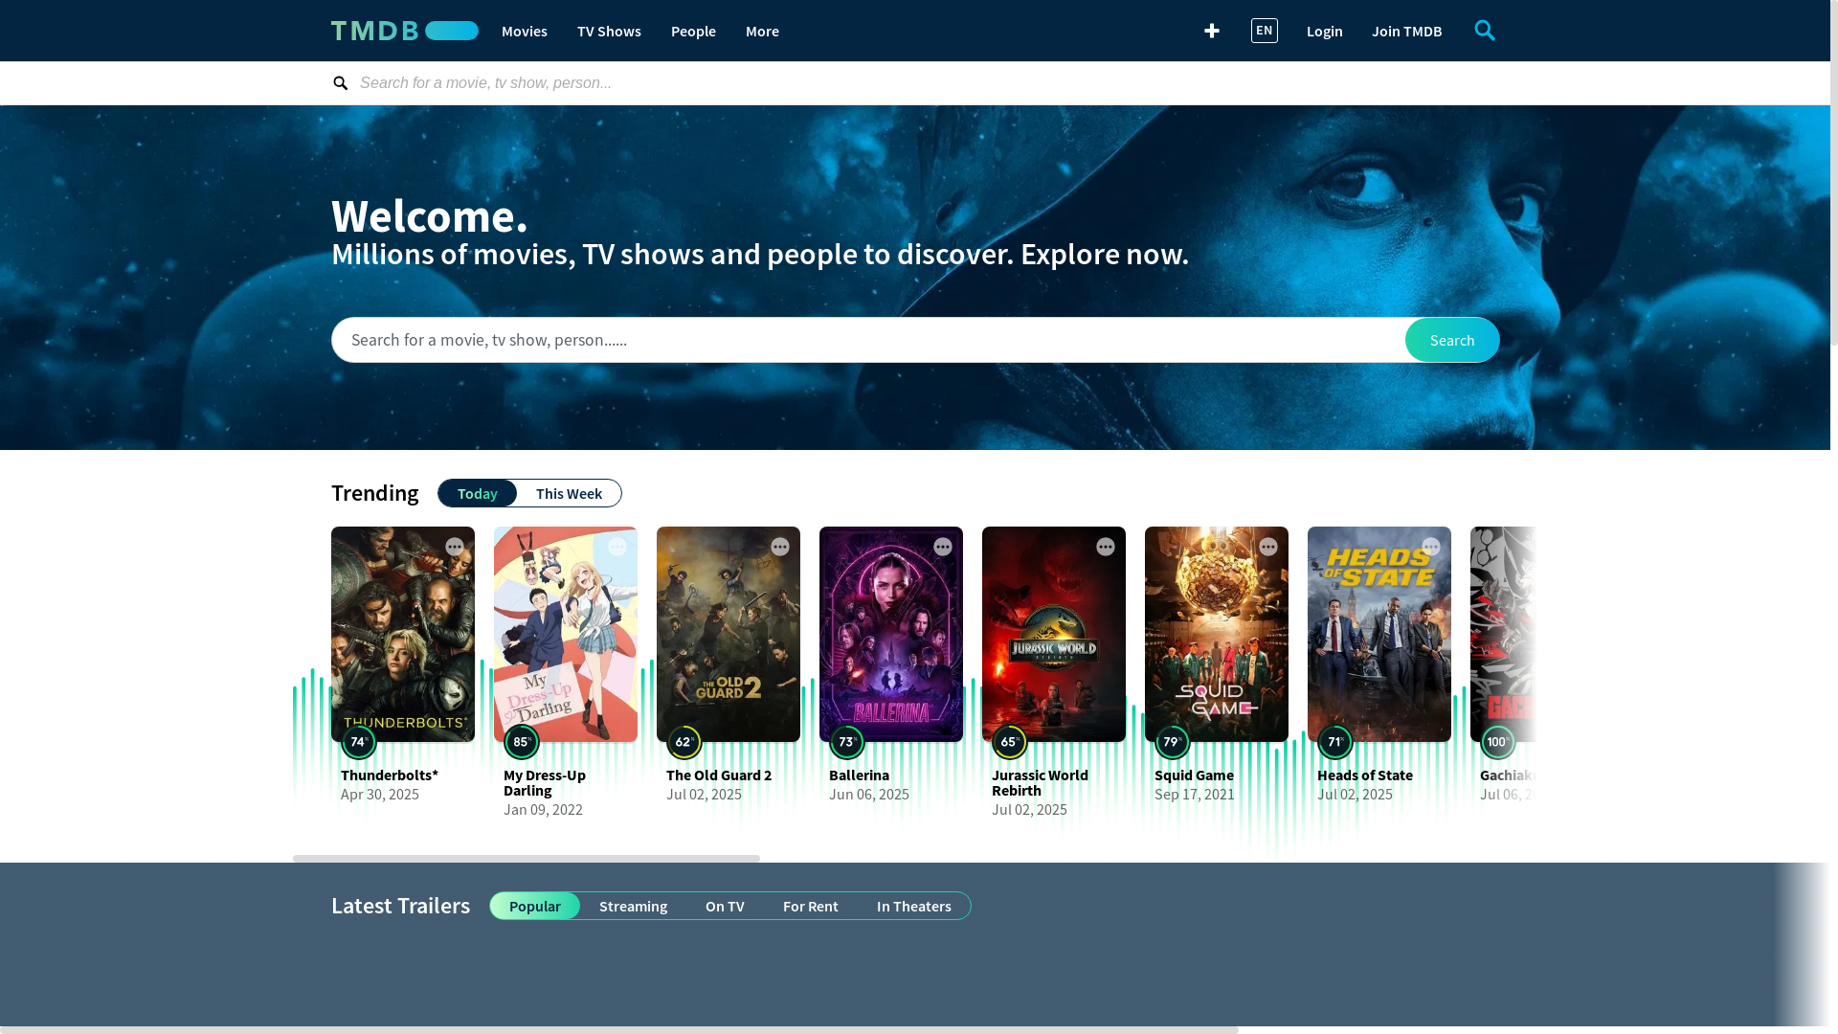Screen dimensions: 1838x1034
Task: Open options menu on The Old Guard 2 poster
Action: tap(780, 547)
